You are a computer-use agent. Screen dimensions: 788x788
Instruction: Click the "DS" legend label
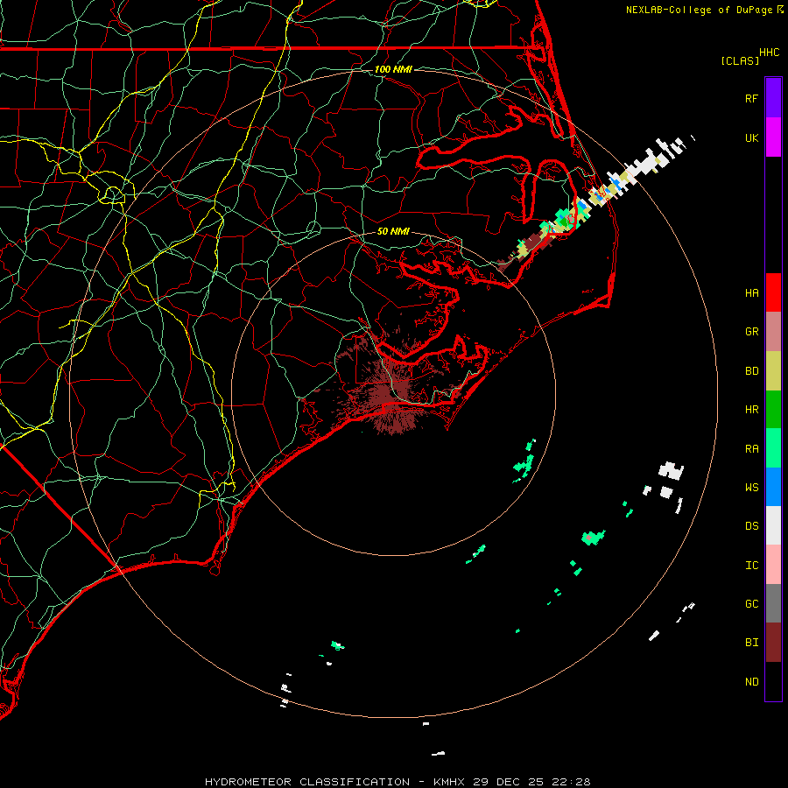click(x=751, y=526)
